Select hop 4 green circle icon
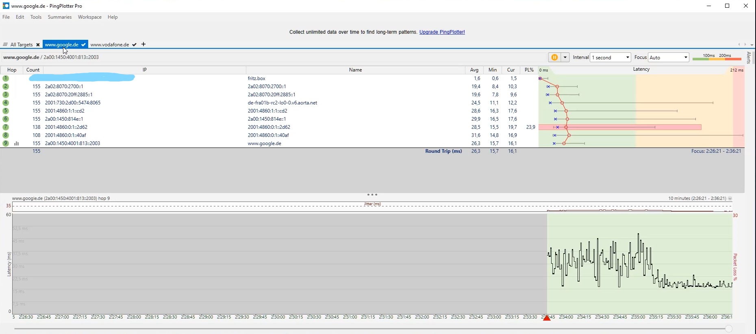Image resolution: width=756 pixels, height=334 pixels. 6,103
